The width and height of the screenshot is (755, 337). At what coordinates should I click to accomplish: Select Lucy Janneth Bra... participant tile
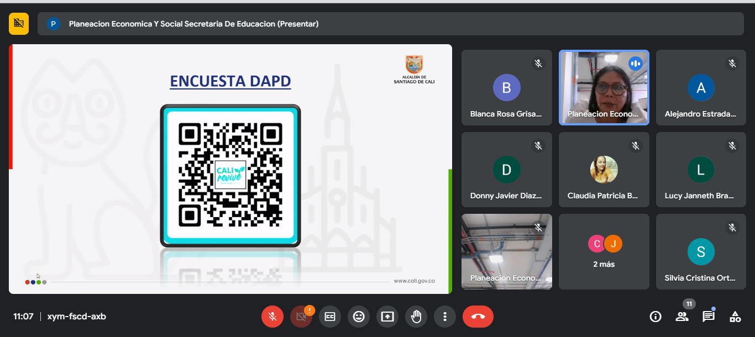701,170
